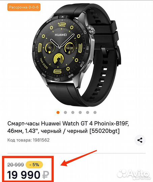Show the last gallery image dot

[95, 112]
